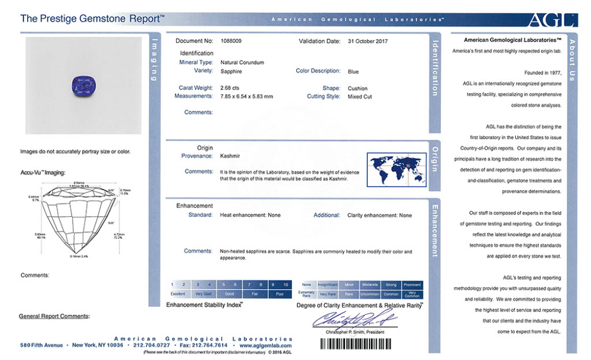Click the "Minor" clarity enhancement cell
591x360 pixels.
click(x=349, y=285)
